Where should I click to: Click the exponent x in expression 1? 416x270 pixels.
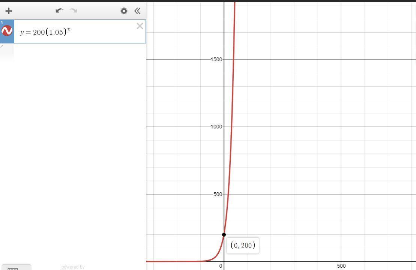tap(69, 29)
